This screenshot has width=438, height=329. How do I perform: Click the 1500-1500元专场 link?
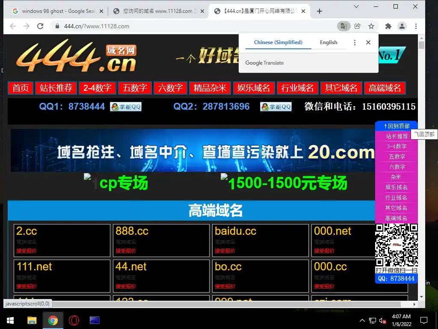coord(288,183)
